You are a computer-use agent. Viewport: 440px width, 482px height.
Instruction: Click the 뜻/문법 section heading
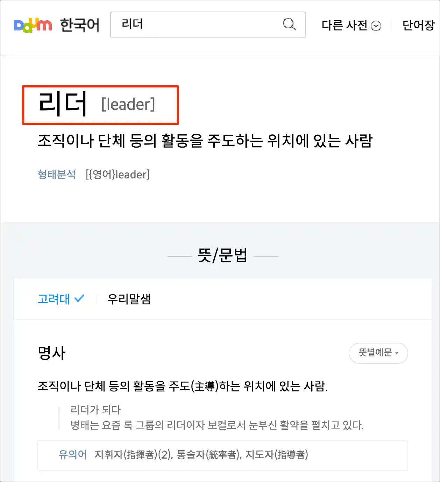coord(223,255)
